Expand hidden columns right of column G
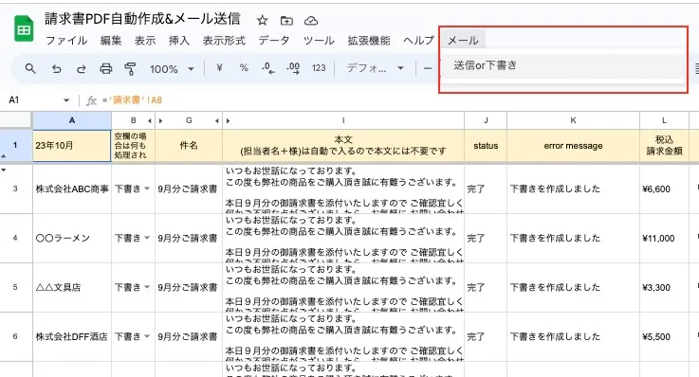Screen dimensions: 699x377 [216, 120]
